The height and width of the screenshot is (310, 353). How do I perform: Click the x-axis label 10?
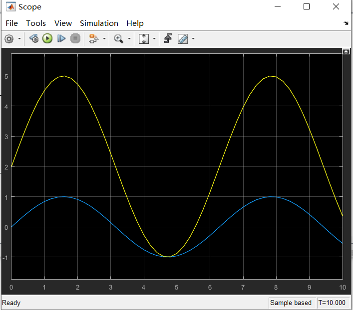(x=343, y=287)
